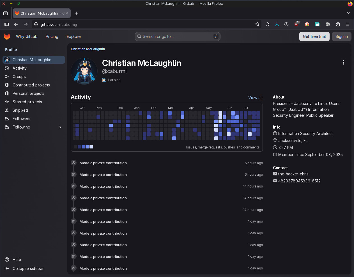Click darkest legend swatch in activity chart
The height and width of the screenshot is (277, 354).
tap(75, 147)
